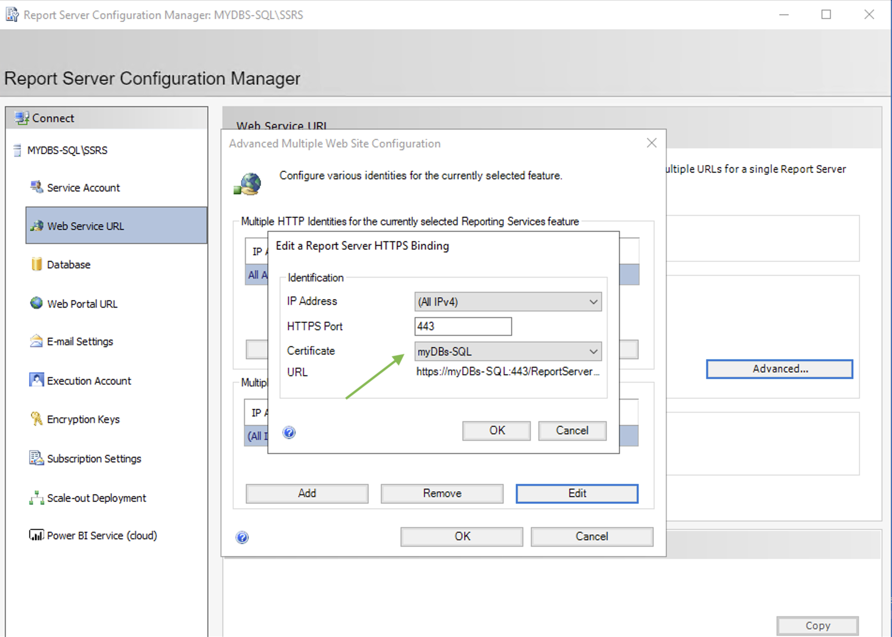Click the Web Service URL icon
This screenshot has width=892, height=637.
(37, 226)
